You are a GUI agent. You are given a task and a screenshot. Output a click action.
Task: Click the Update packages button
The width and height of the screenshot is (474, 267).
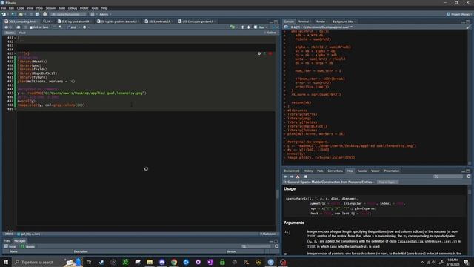coord(28,246)
